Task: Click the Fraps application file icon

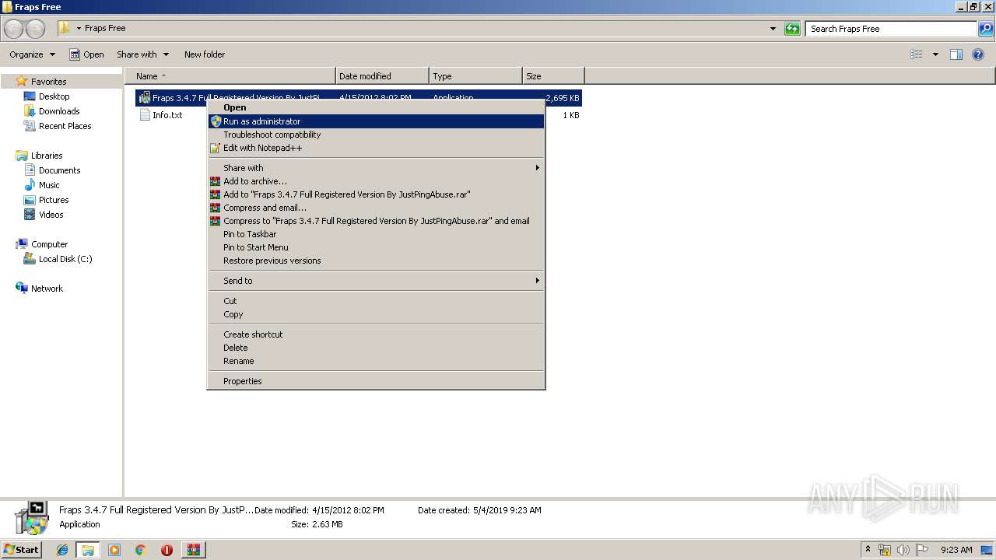Action: (x=144, y=98)
